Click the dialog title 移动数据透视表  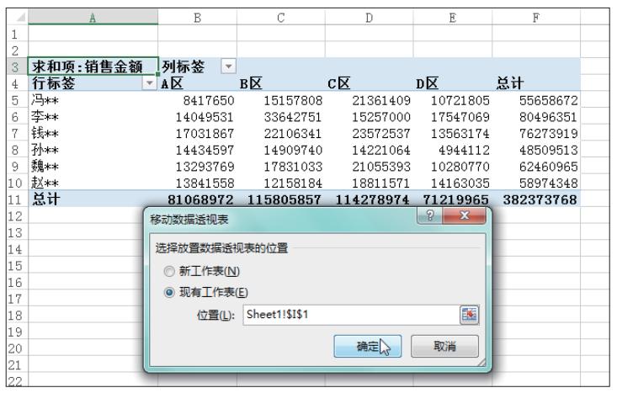tap(189, 220)
